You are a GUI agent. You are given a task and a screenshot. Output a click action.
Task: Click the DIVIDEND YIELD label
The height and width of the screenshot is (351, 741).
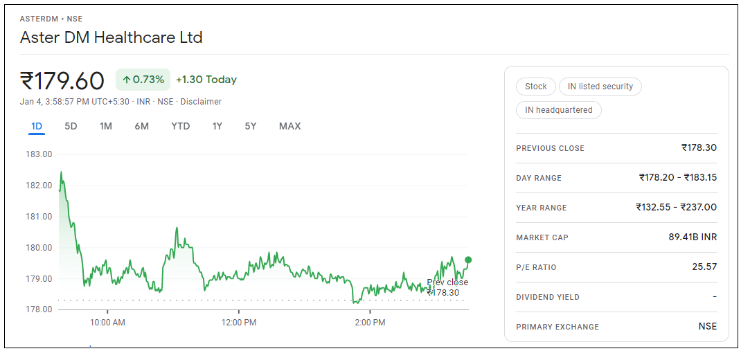pos(548,297)
